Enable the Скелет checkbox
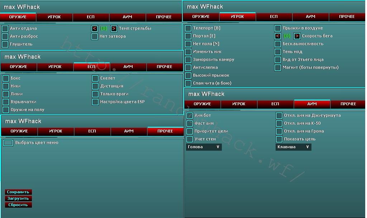The width and height of the screenshot is (367, 218). (95, 78)
